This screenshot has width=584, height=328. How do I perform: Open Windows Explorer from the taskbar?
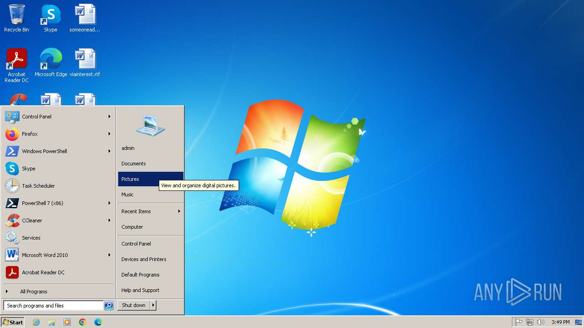[x=52, y=322]
